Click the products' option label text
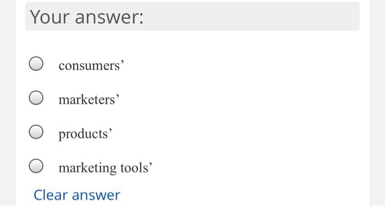The image size is (385, 206). 85,134
